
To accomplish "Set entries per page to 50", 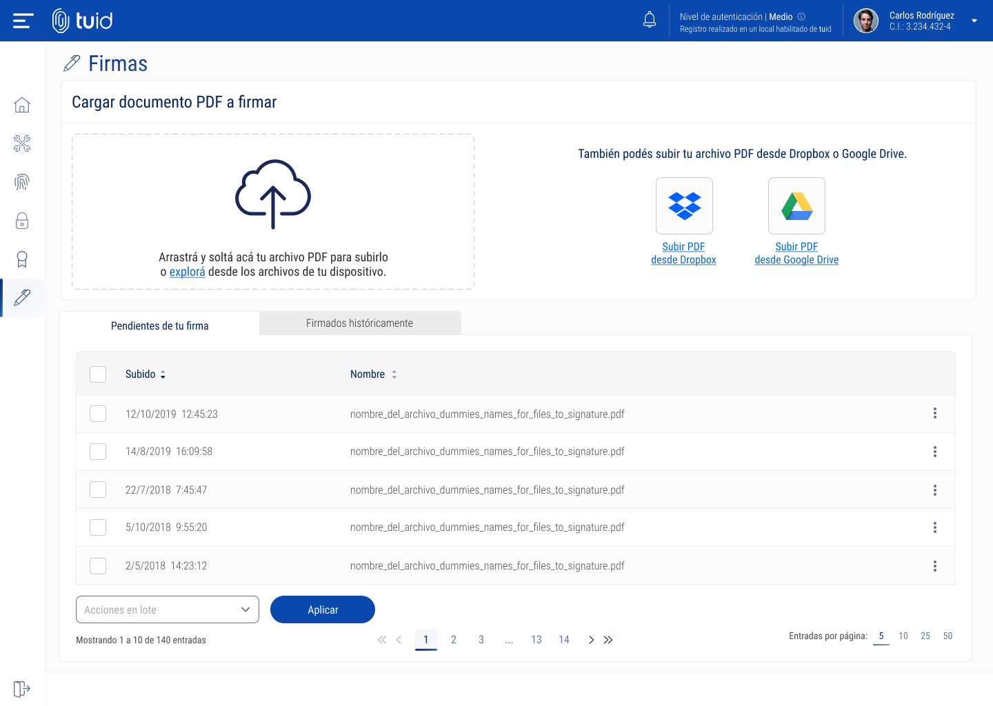I will pos(948,636).
